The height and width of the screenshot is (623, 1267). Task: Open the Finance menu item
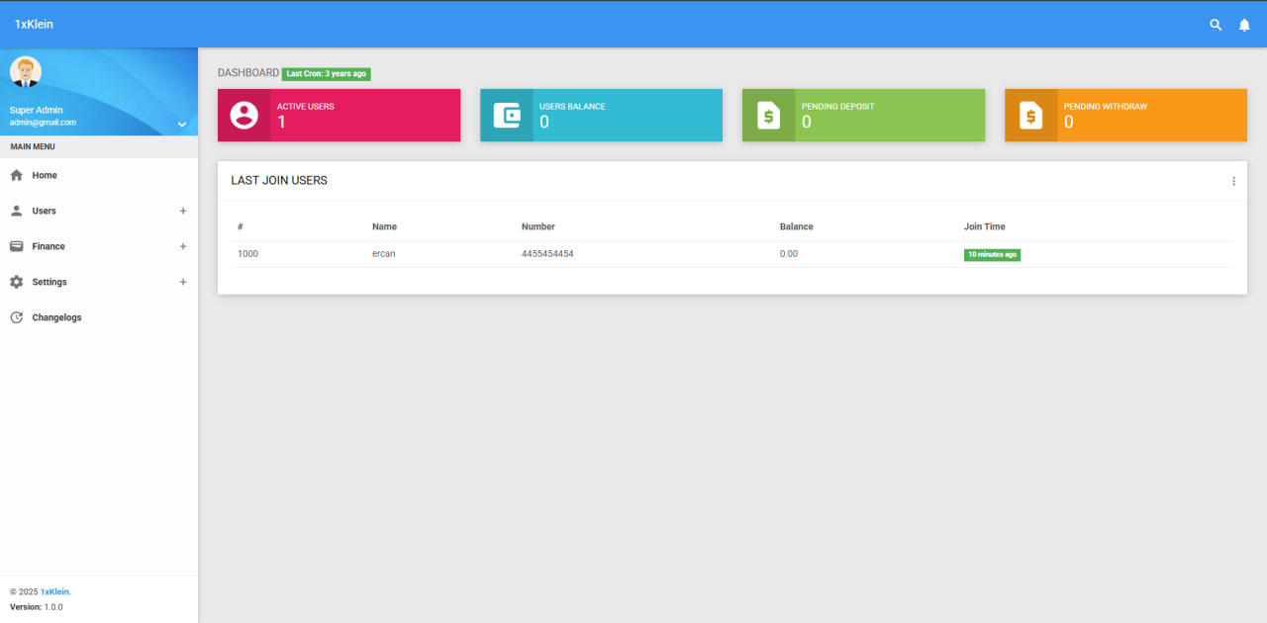[99, 246]
